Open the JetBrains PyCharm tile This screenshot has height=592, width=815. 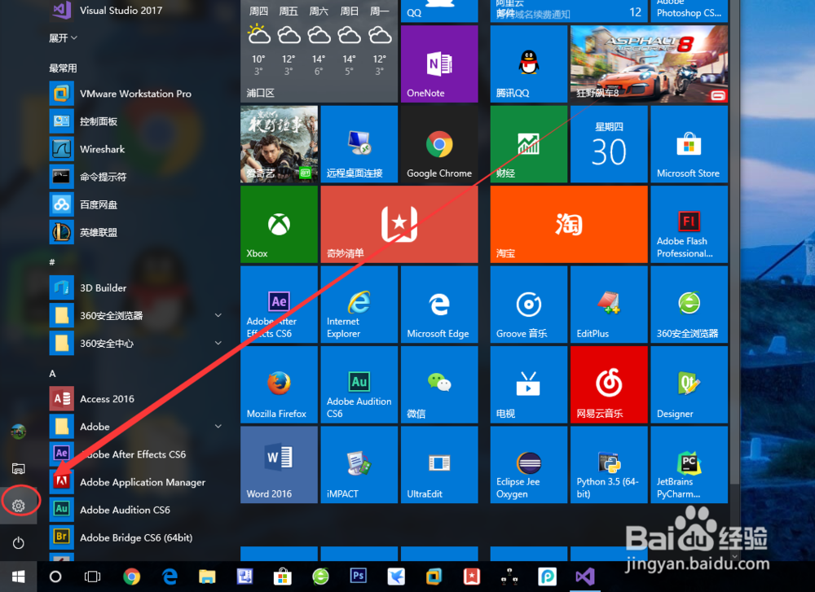689,465
